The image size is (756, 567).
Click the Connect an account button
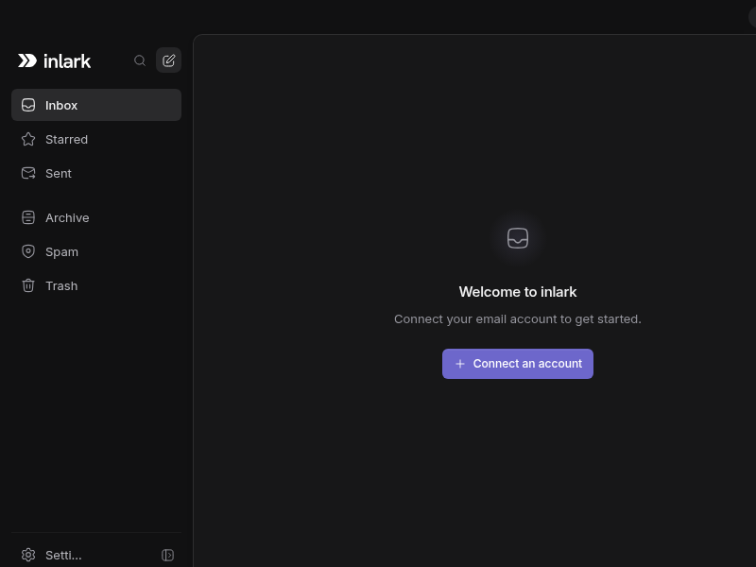[x=518, y=364]
